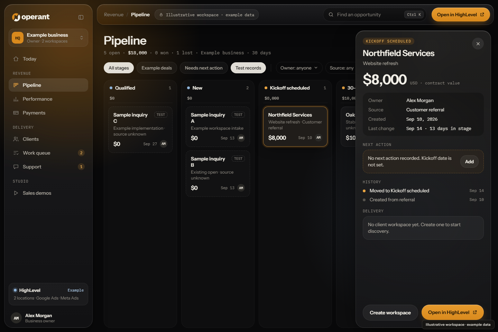Viewport: 498px width, 332px height.
Task: Click the Kickoff scheduled column header
Action: coord(295,88)
